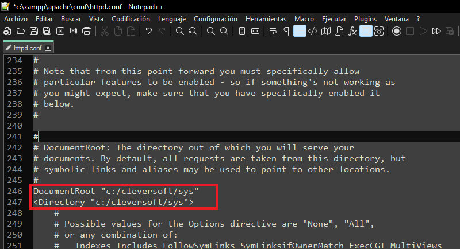
Task: Open the Function list fx icon
Action: coord(353,31)
